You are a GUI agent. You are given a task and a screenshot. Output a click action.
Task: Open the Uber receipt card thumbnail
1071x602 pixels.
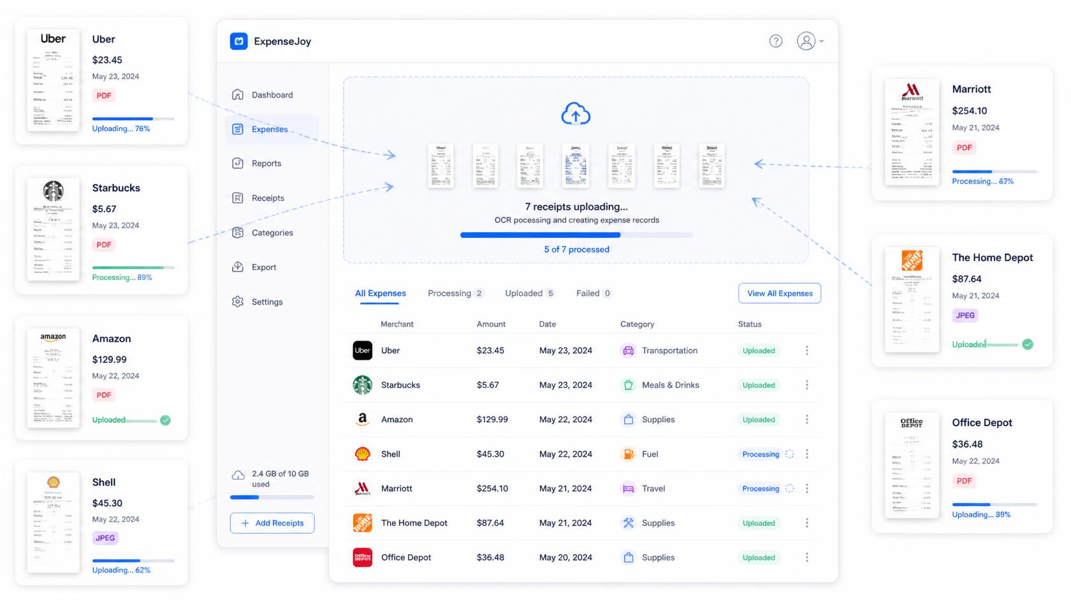point(54,80)
